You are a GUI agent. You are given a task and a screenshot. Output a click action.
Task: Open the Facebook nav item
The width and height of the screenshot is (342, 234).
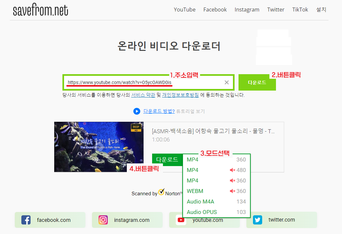click(x=215, y=10)
